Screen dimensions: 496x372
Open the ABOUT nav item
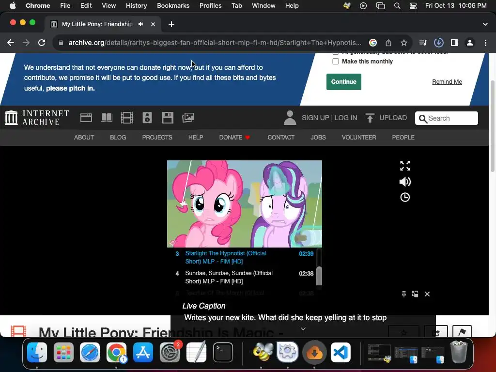click(84, 137)
